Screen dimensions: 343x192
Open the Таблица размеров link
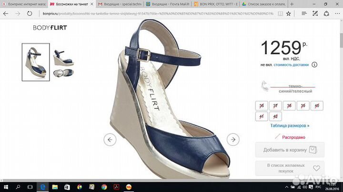[x=290, y=125]
